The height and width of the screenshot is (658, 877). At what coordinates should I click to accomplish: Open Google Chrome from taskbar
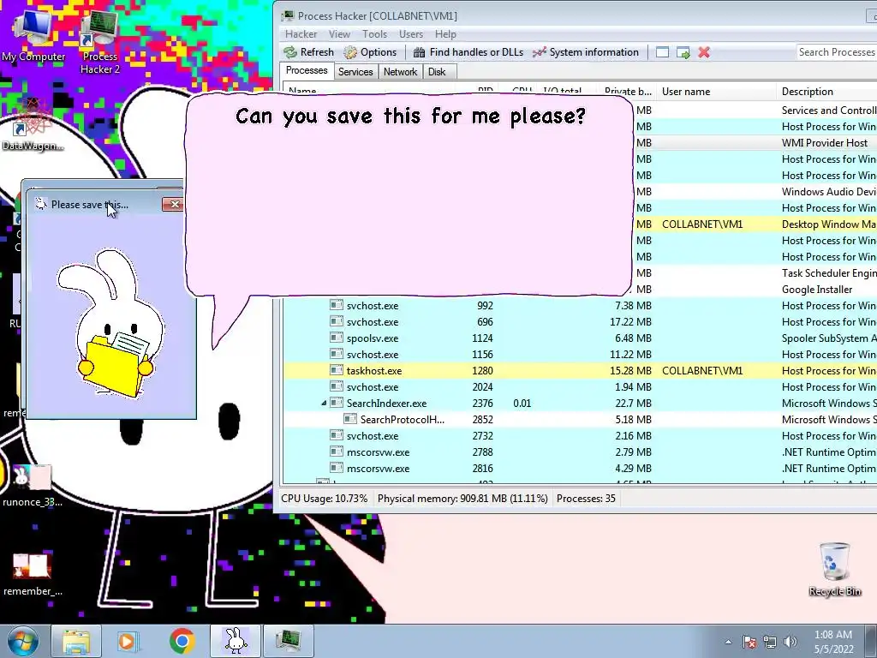(182, 641)
